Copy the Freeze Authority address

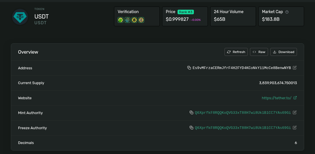tap(192, 127)
